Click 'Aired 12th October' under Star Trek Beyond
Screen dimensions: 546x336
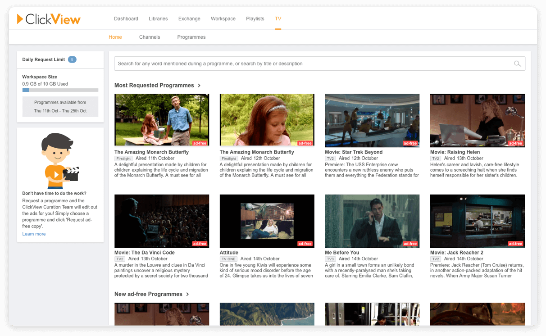point(359,159)
